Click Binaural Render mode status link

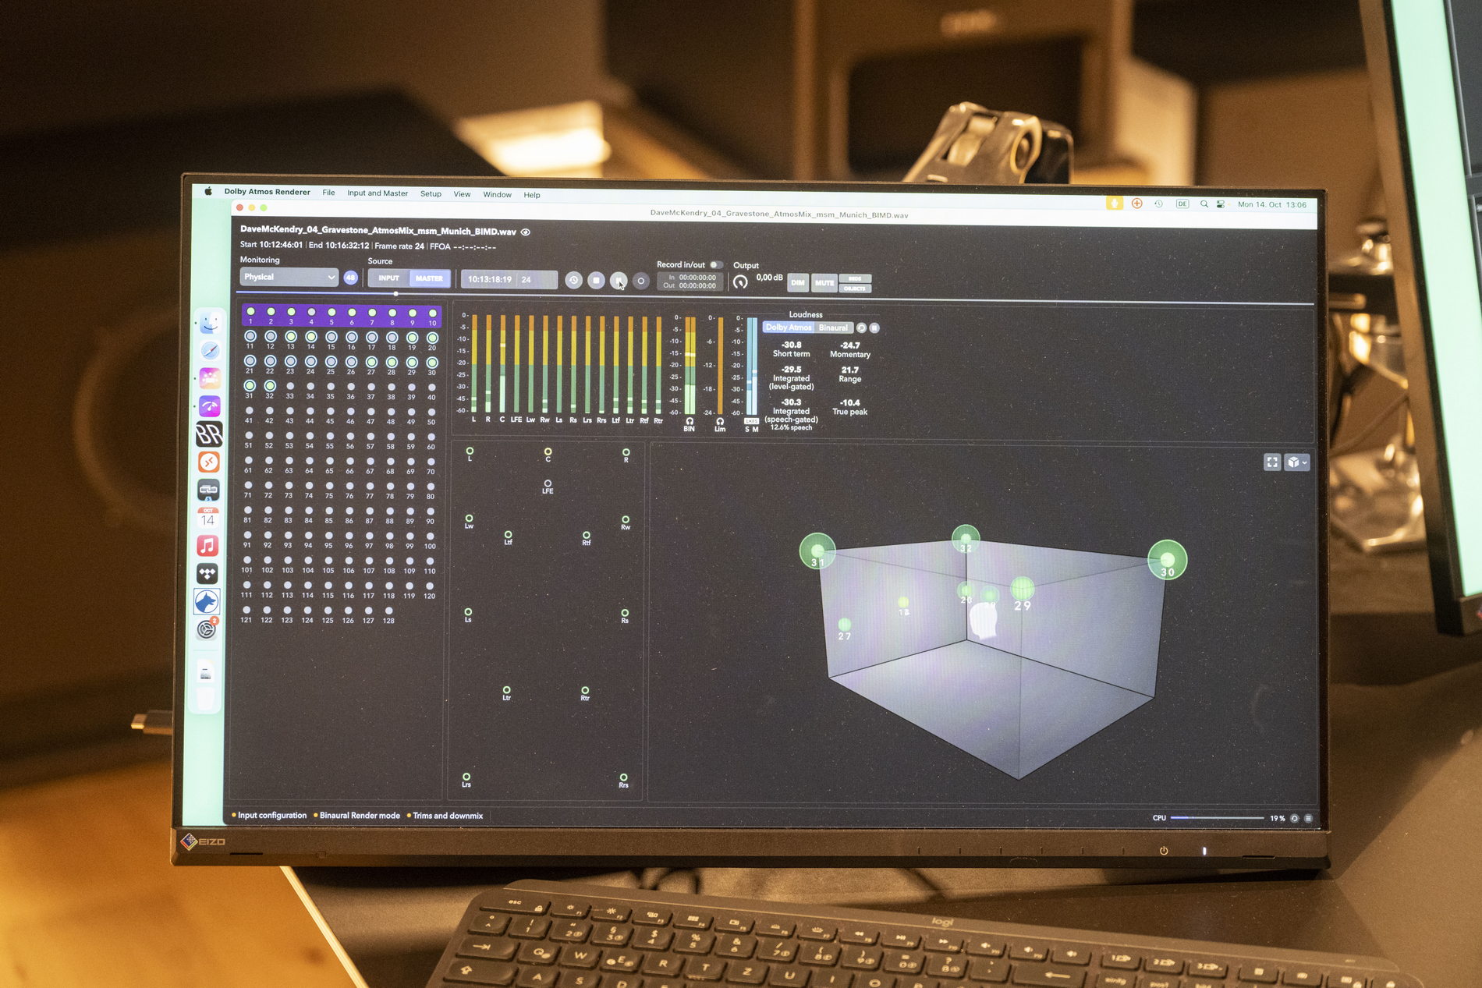pyautogui.click(x=360, y=816)
